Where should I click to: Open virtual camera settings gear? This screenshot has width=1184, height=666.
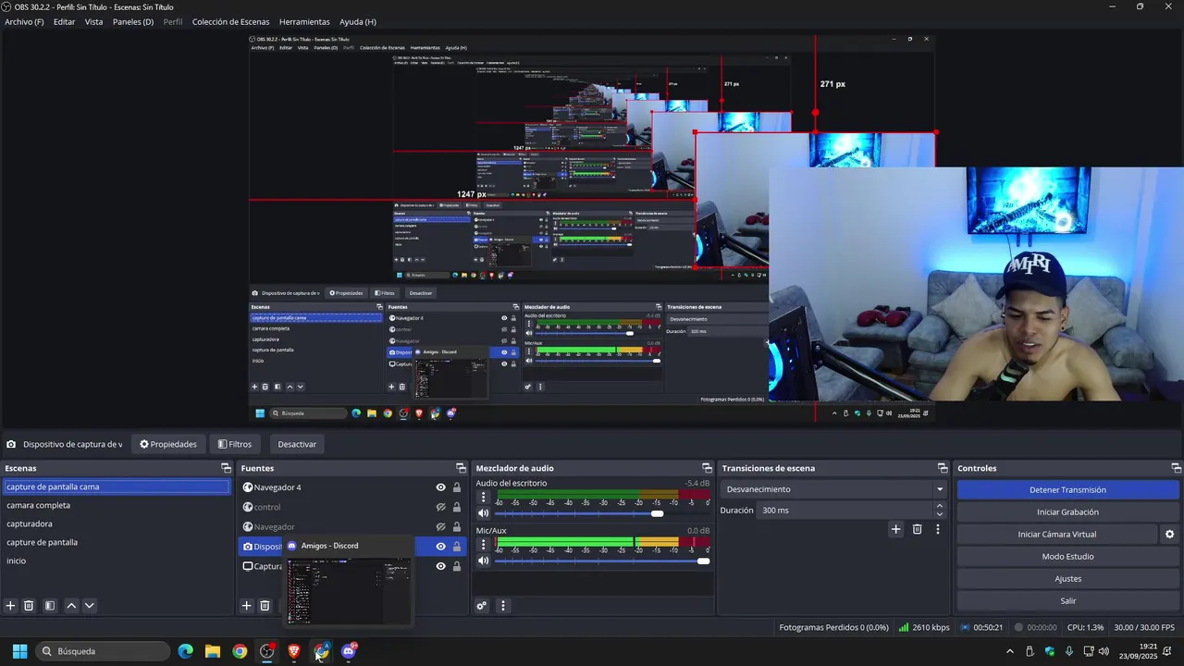1169,535
